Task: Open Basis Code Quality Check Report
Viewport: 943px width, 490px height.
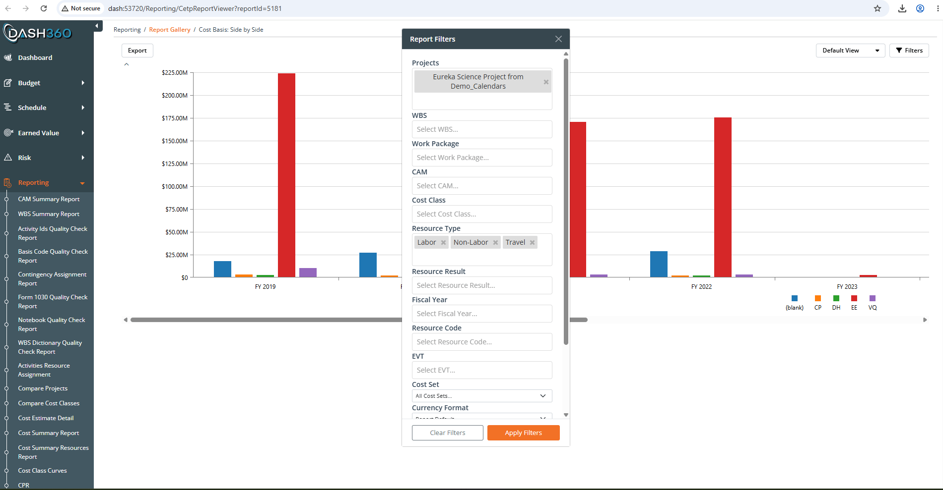Action: click(53, 256)
